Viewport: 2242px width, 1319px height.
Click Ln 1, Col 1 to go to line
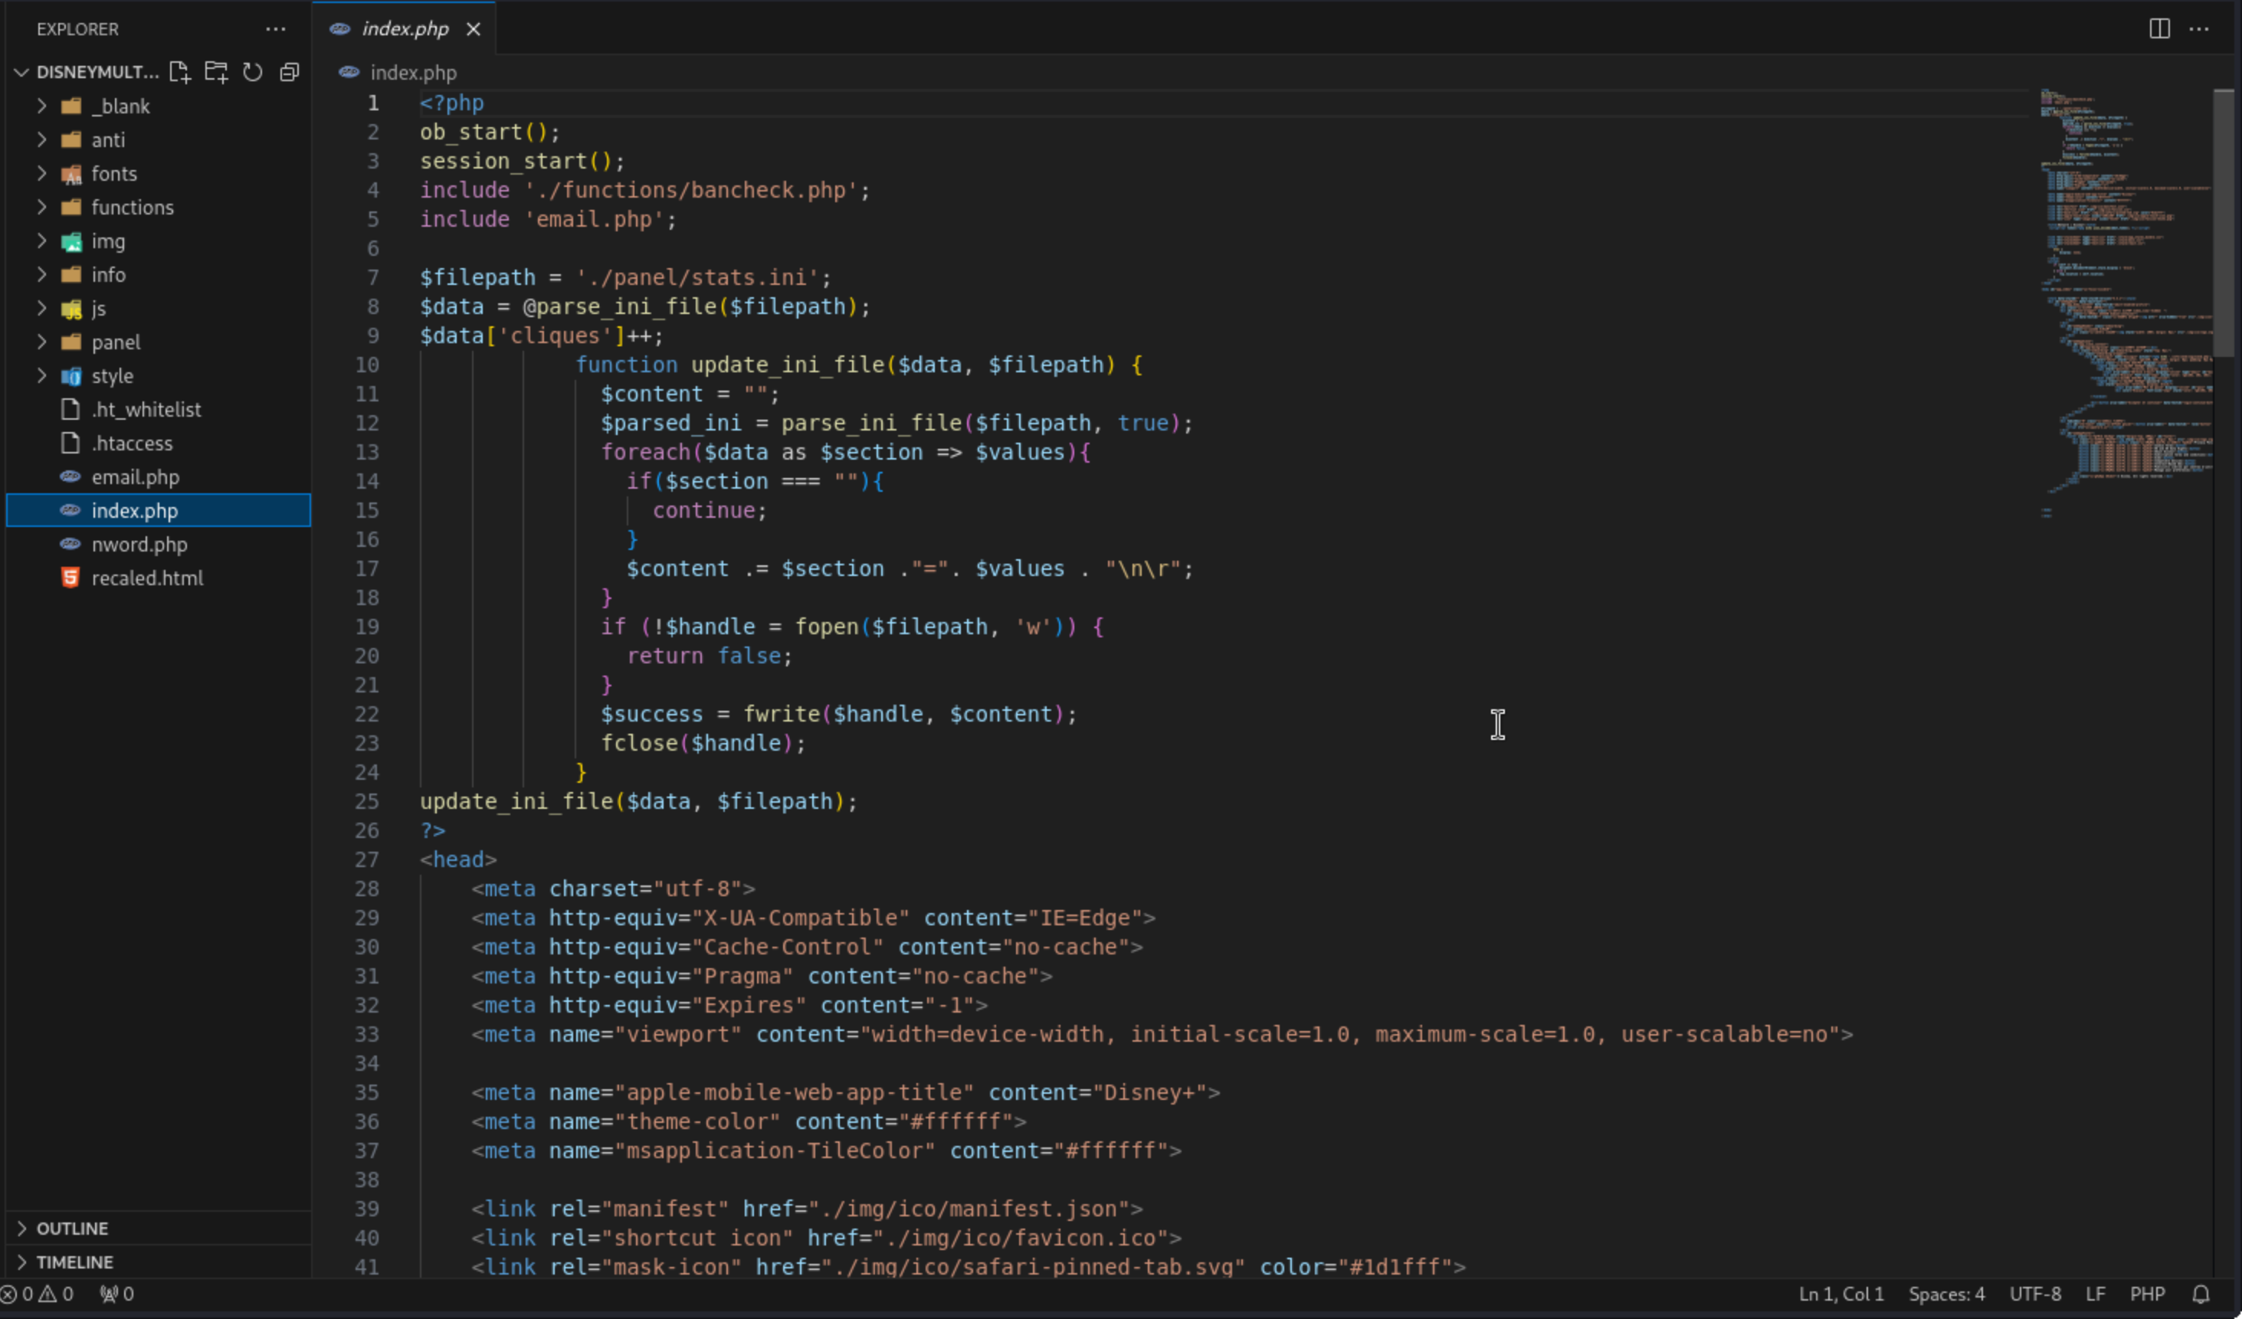(x=1840, y=1294)
